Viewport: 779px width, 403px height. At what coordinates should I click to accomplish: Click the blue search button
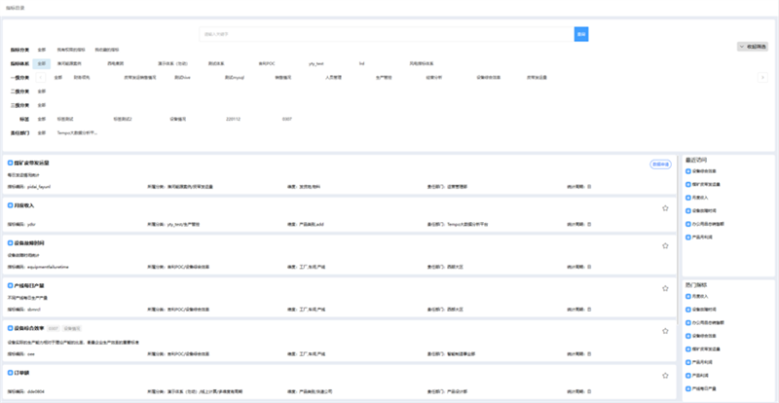pos(581,34)
